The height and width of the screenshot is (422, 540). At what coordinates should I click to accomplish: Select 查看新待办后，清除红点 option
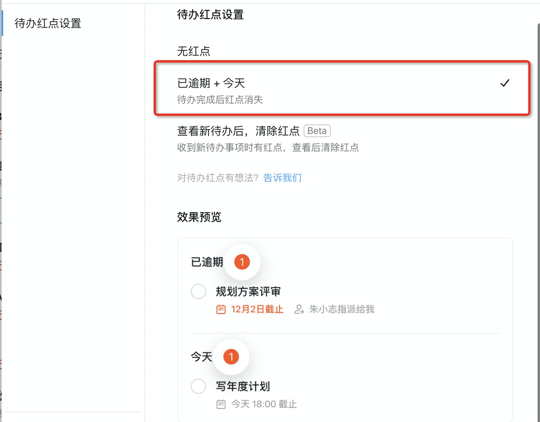(238, 131)
